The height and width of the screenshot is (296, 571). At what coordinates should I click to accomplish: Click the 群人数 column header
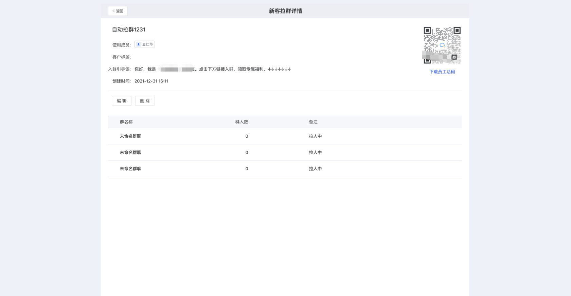coord(242,122)
